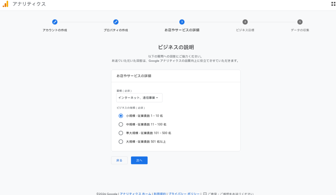
Task: Select 小規模 1～10 名 radio button
Action: 121,115
